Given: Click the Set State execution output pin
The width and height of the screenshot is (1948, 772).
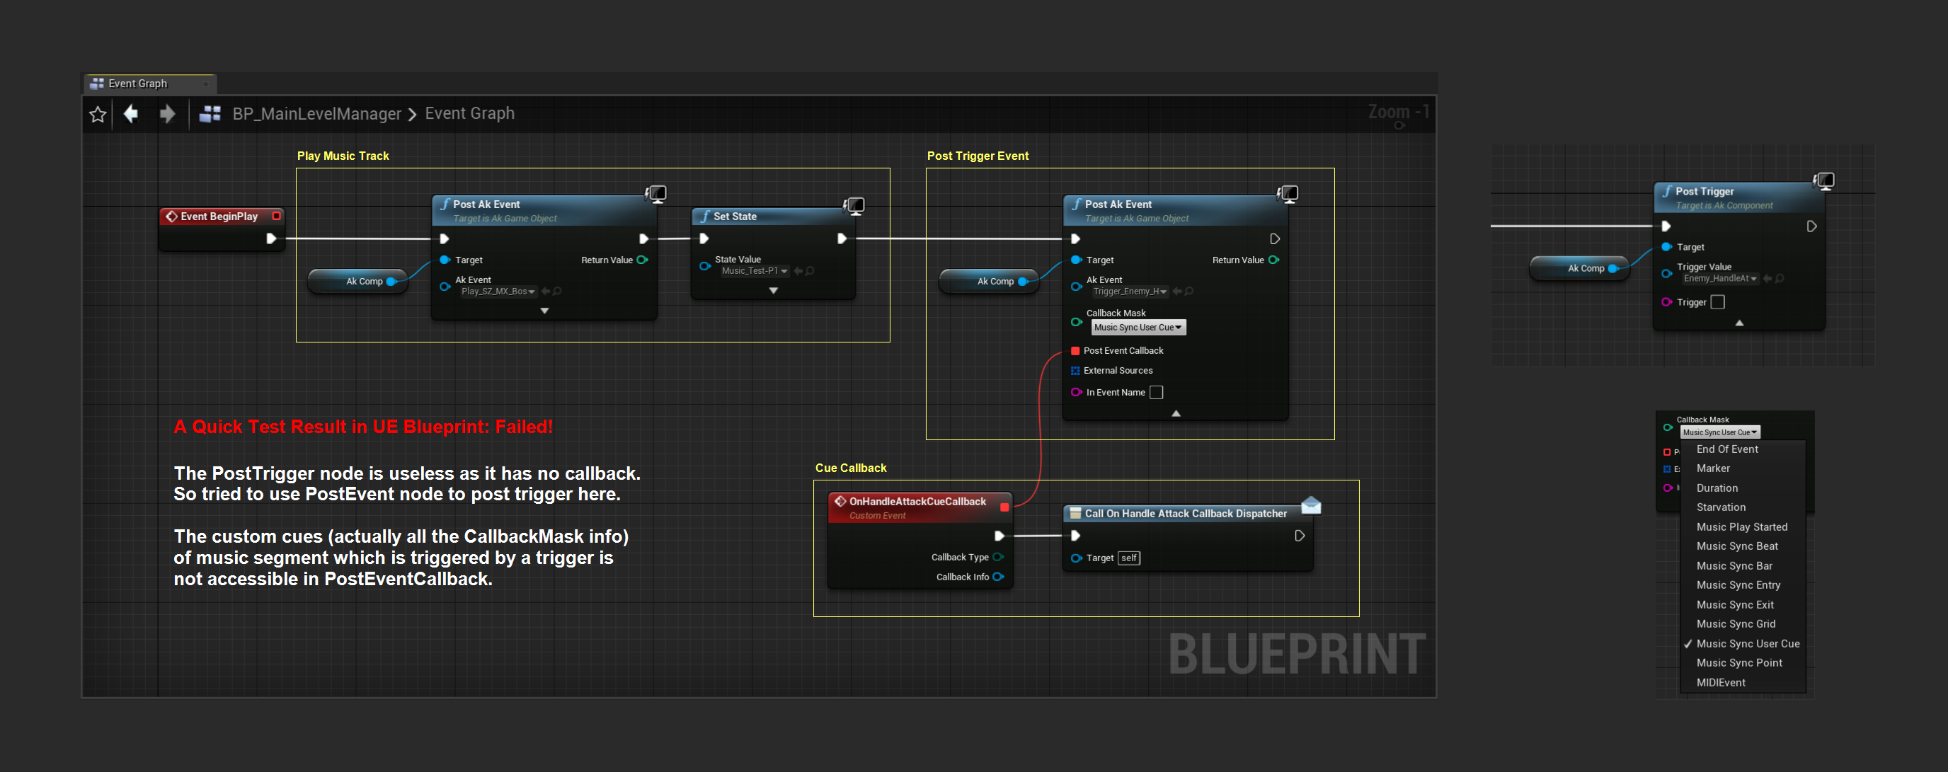Looking at the screenshot, I should pyautogui.click(x=842, y=239).
